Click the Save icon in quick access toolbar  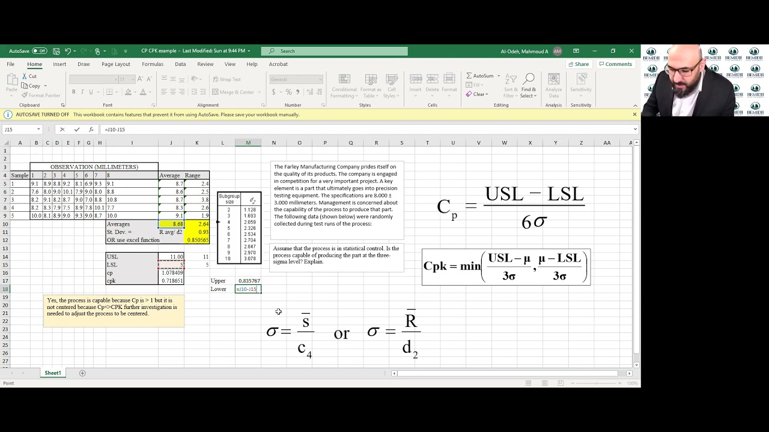click(56, 51)
